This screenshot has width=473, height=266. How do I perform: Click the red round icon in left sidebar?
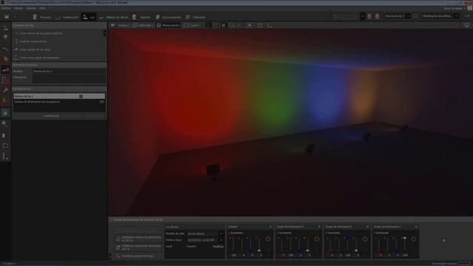click(x=5, y=59)
